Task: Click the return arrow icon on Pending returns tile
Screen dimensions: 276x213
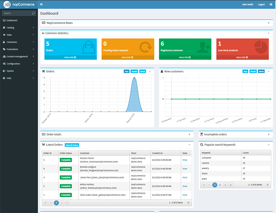Action: [146, 47]
